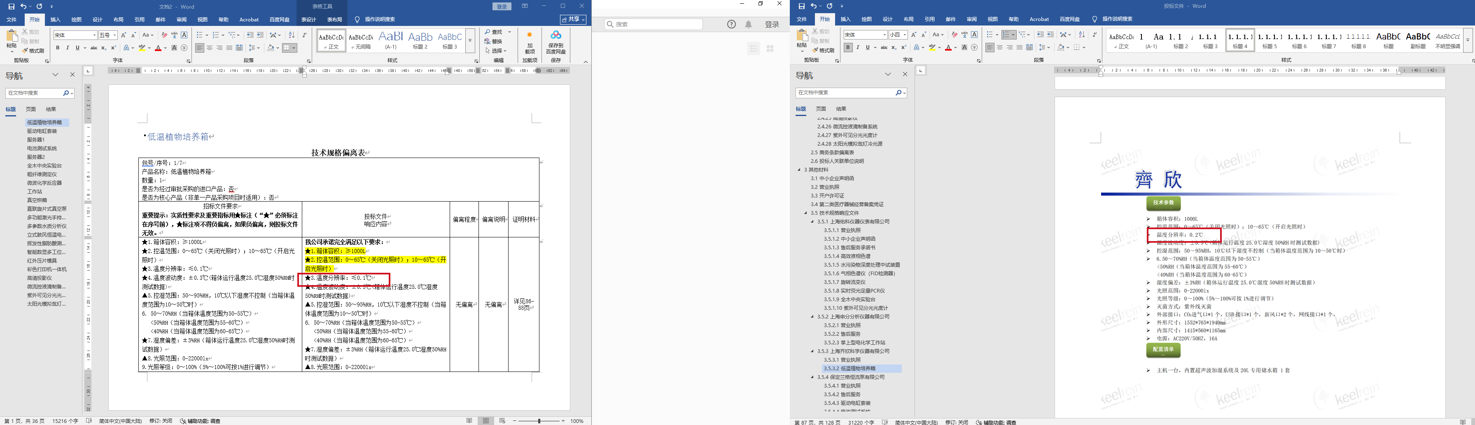Open the 文件 menu in 投标文件 window

pos(802,19)
